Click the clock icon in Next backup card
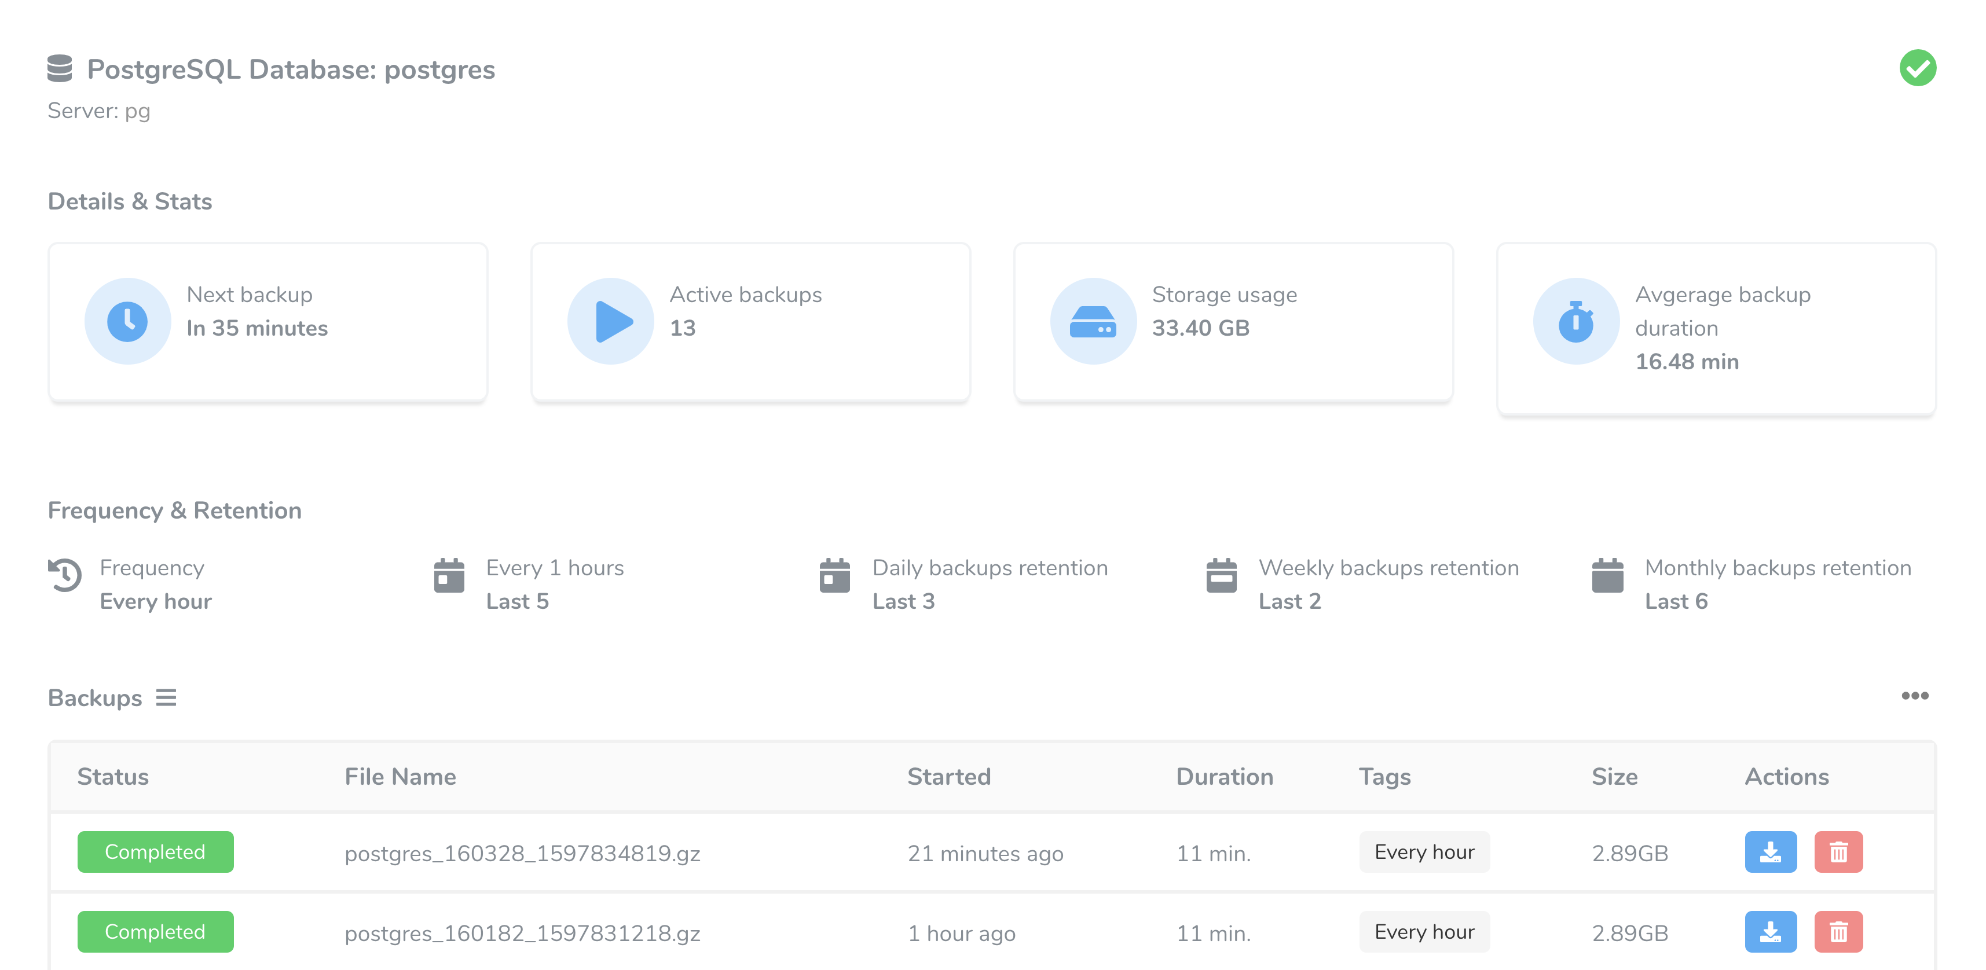The image size is (1986, 970). click(x=127, y=321)
